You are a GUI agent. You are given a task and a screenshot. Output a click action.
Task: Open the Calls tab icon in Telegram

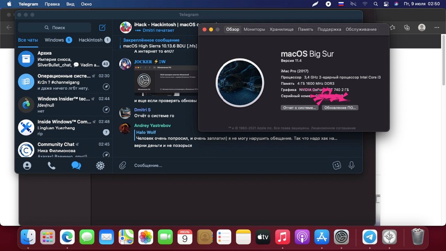point(52,165)
